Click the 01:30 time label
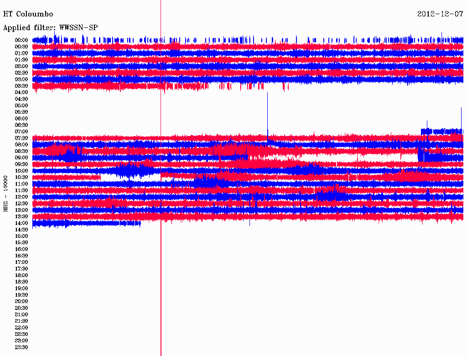This screenshot has width=467, height=356. pos(21,60)
